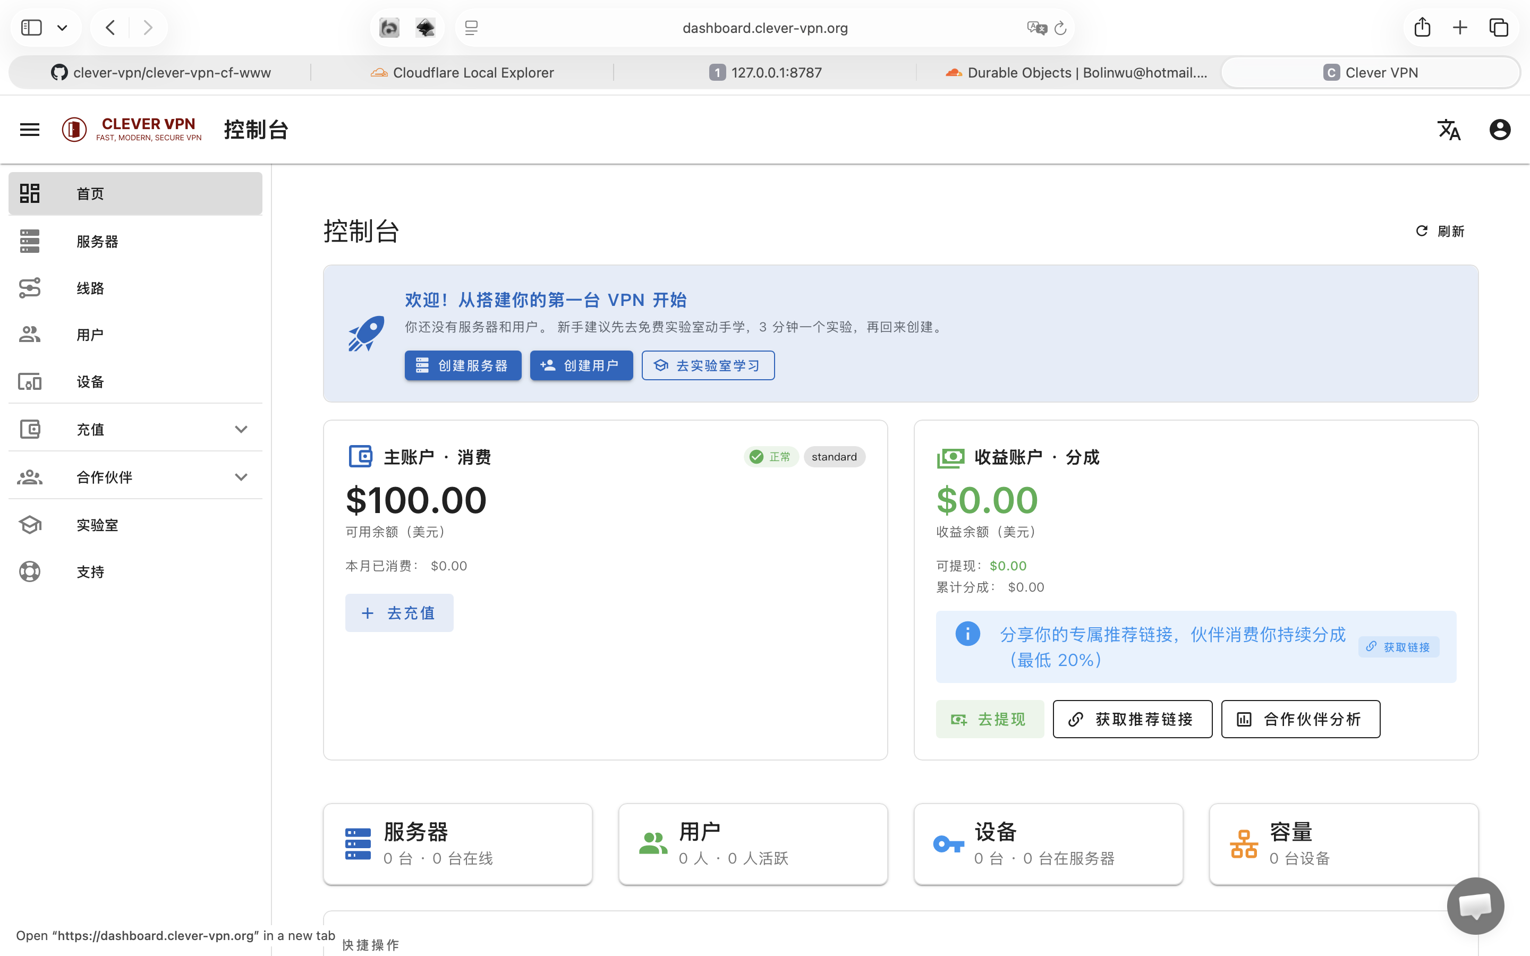This screenshot has height=956, width=1530.
Task: Reload page via address bar icon
Action: [x=1060, y=28]
